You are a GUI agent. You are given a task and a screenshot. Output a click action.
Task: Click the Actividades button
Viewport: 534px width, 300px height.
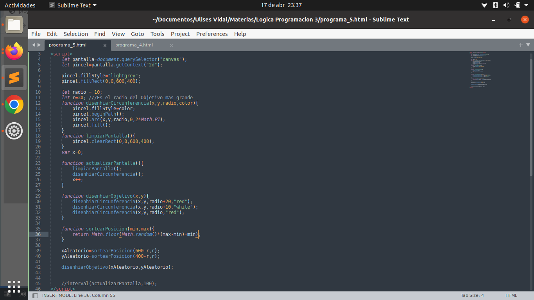(20, 5)
